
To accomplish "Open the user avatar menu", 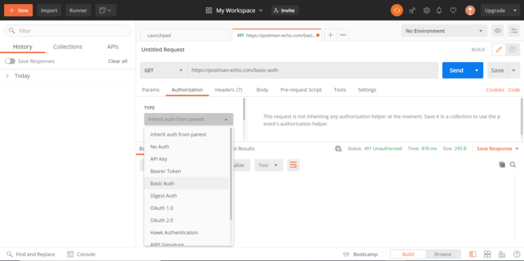I will click(x=470, y=10).
